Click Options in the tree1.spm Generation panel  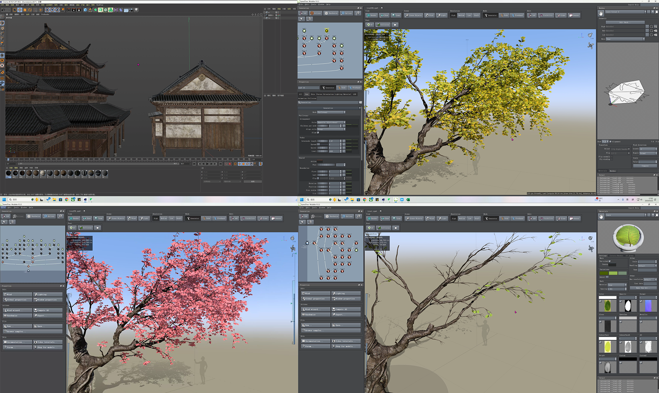pos(347,216)
